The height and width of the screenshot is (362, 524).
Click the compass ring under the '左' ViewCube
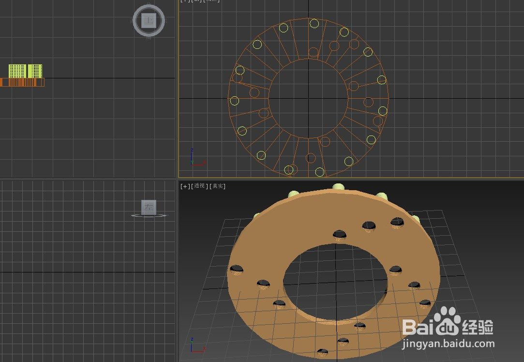click(149, 216)
